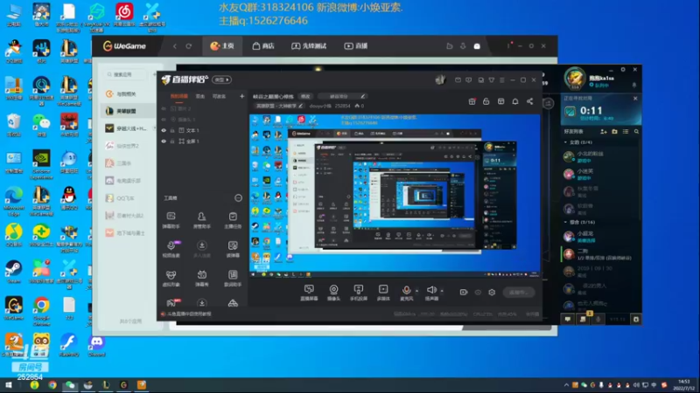
Task: Open the virtual avatar bear tool
Action: point(171,278)
